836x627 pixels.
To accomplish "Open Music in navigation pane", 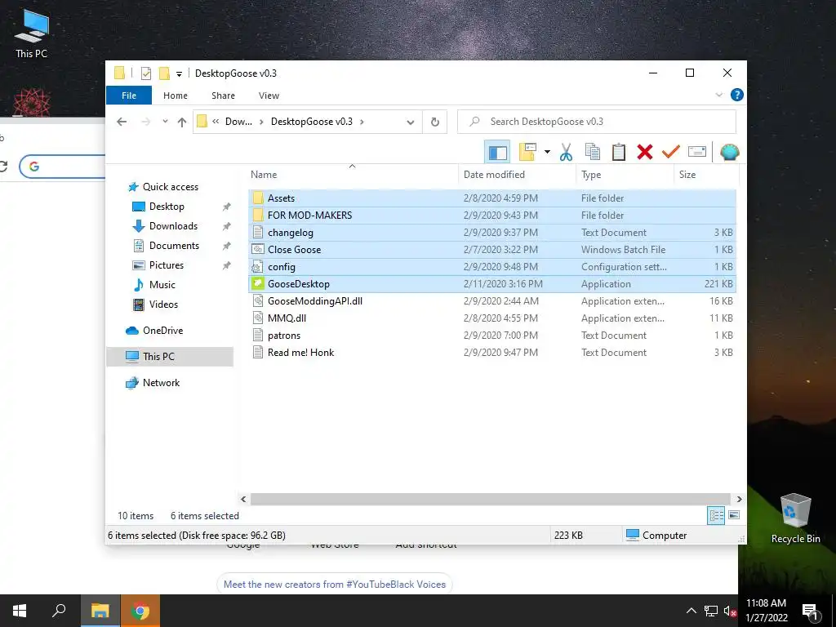I will point(162,285).
